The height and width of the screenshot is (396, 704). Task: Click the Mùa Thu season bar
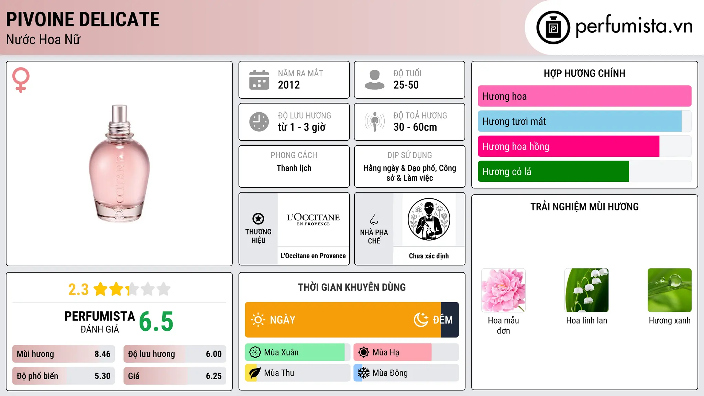[x=298, y=373]
